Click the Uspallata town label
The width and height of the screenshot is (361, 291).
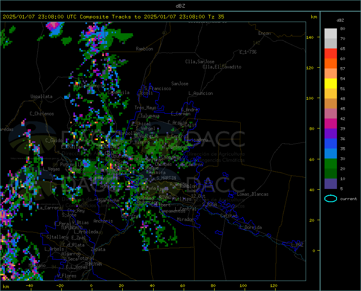41,96
